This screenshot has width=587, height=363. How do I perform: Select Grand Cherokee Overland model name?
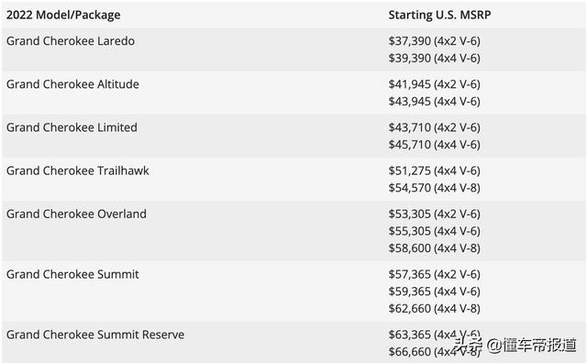pyautogui.click(x=76, y=214)
